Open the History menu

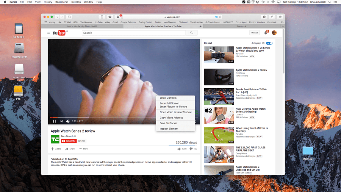[x=48, y=2]
